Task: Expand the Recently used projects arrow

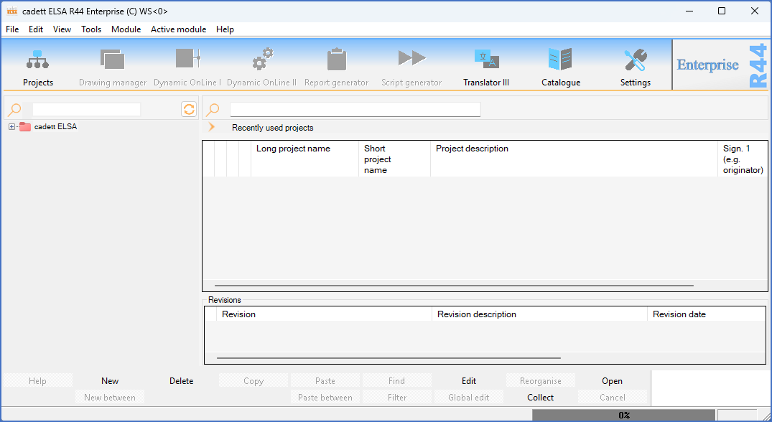Action: 211,127
